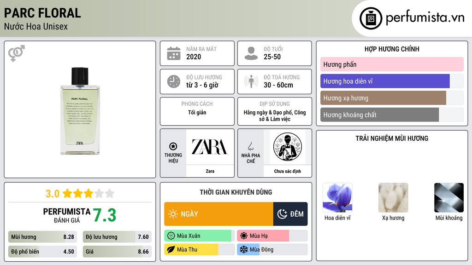472x265 pixels.
Task: Click the green 7.3 Perfumista score
Action: pyautogui.click(x=104, y=215)
